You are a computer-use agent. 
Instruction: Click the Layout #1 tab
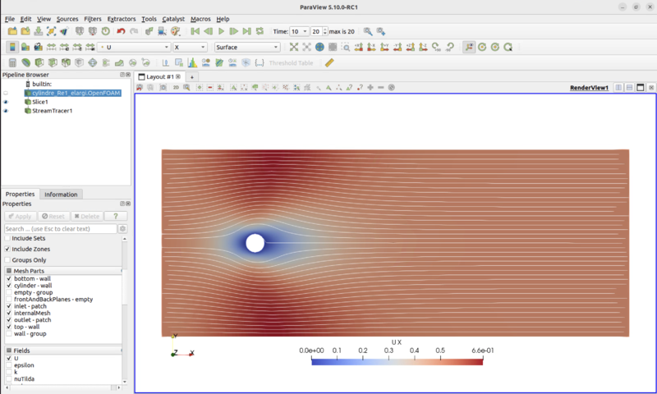coord(159,76)
